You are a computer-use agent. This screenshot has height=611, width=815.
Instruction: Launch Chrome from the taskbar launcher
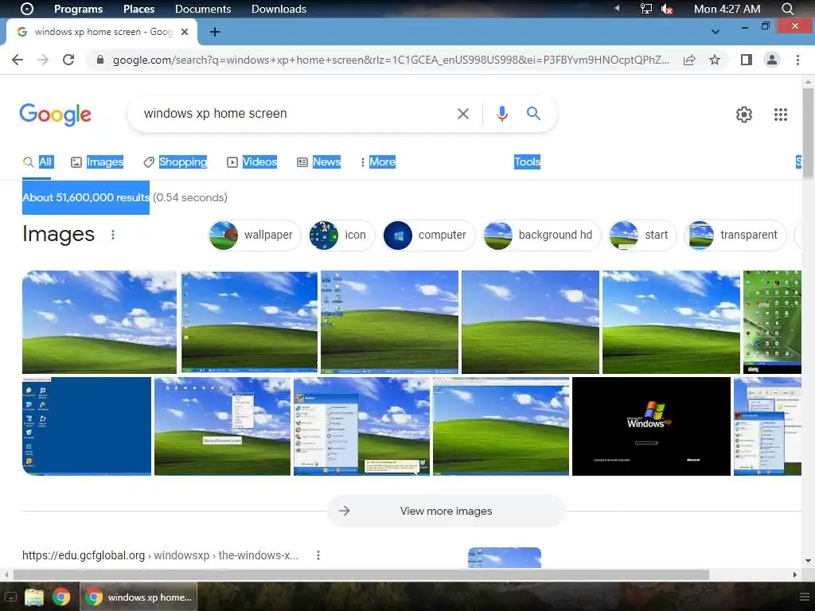tap(61, 597)
